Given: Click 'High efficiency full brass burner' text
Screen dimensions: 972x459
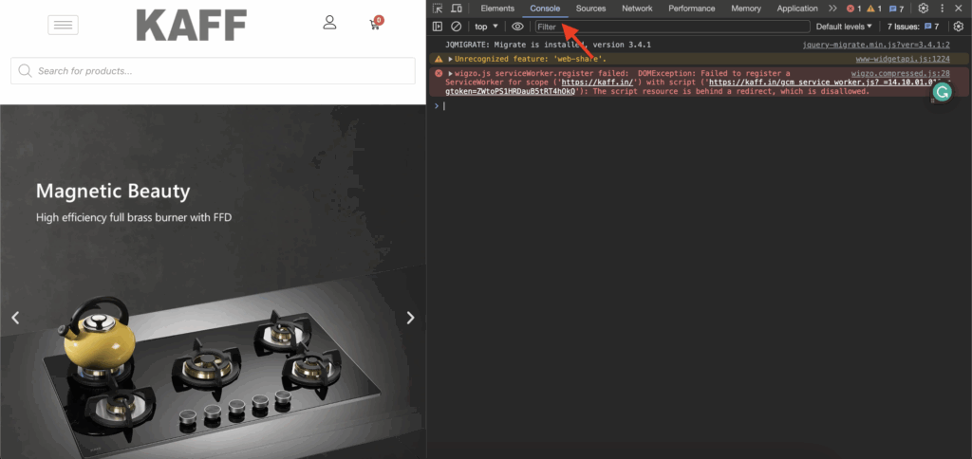Looking at the screenshot, I should point(134,217).
